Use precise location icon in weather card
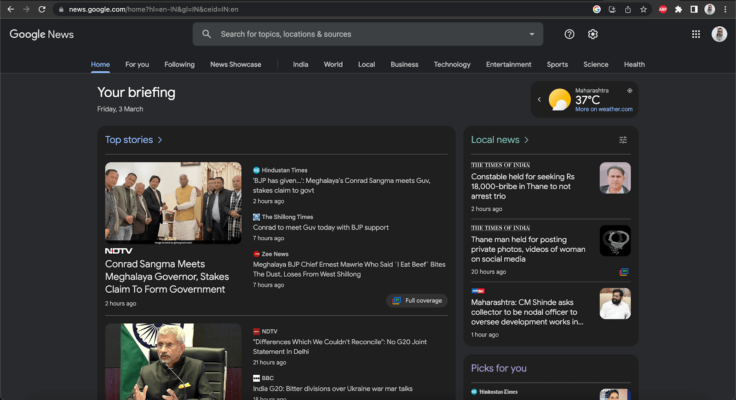736x400 pixels. tap(630, 91)
